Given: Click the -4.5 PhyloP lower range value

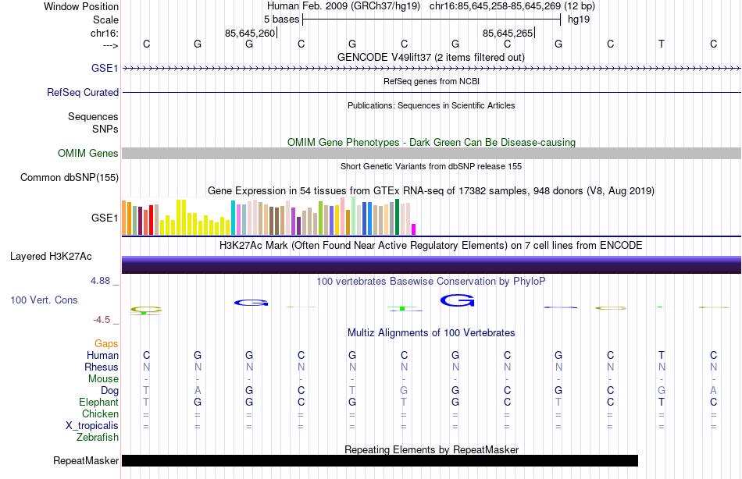Looking at the screenshot, I should tap(102, 320).
